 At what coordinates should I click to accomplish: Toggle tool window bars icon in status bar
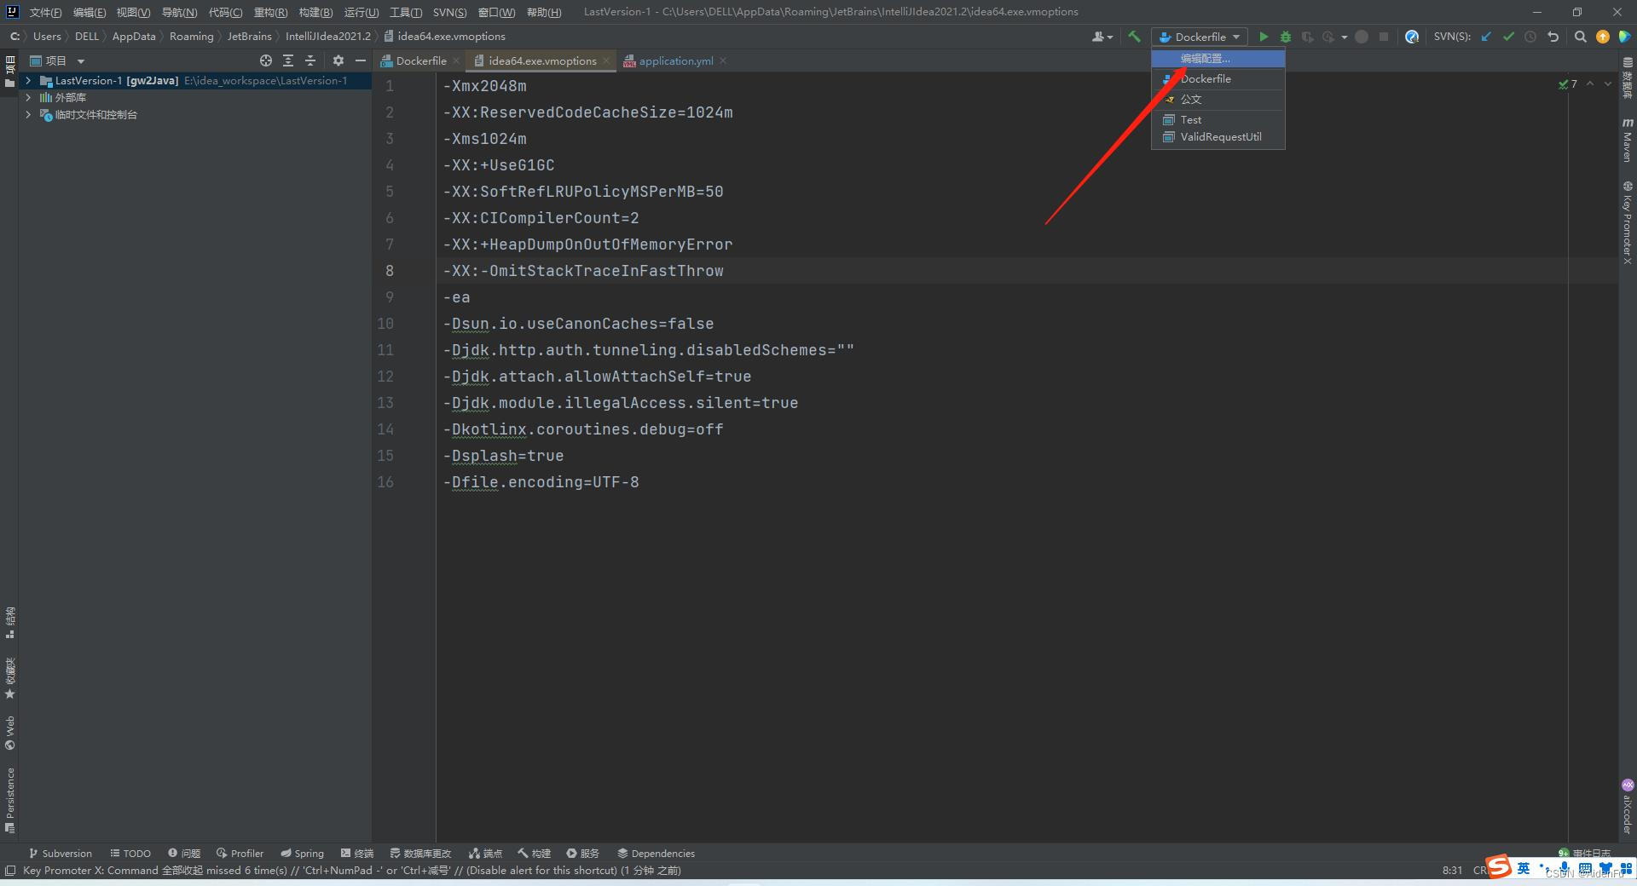click(10, 870)
